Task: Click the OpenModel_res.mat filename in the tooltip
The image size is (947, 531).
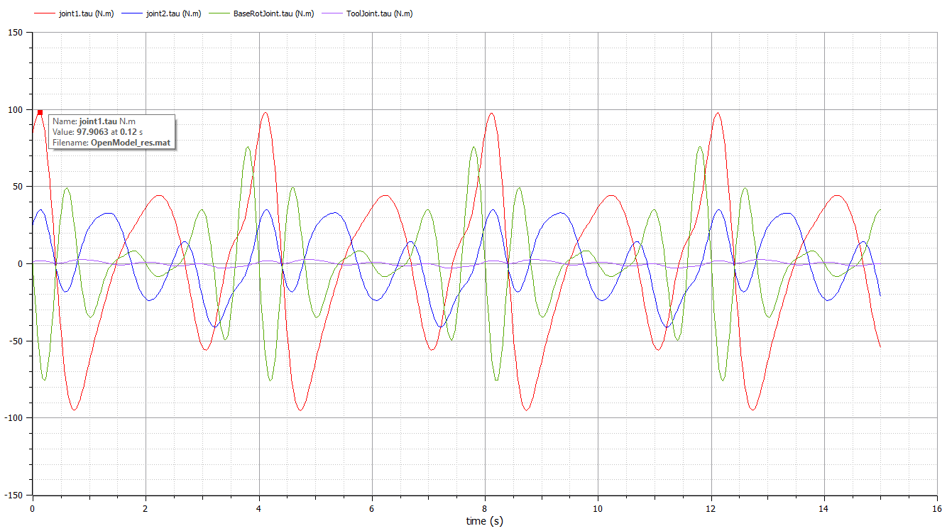Action: (x=131, y=143)
